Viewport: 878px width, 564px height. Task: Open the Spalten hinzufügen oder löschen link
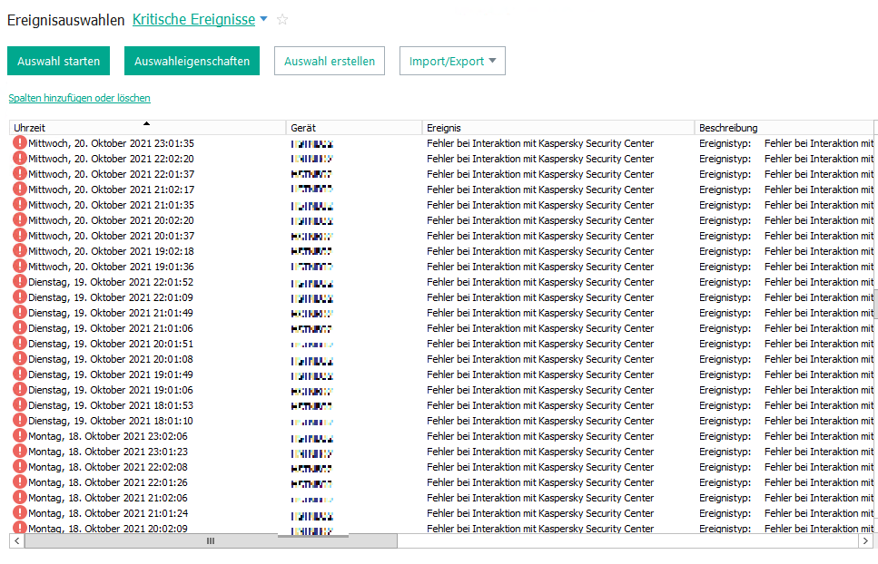tap(79, 98)
